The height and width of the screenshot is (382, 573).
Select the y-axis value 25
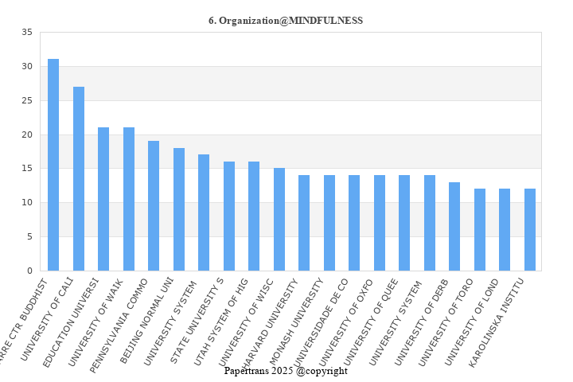27,100
